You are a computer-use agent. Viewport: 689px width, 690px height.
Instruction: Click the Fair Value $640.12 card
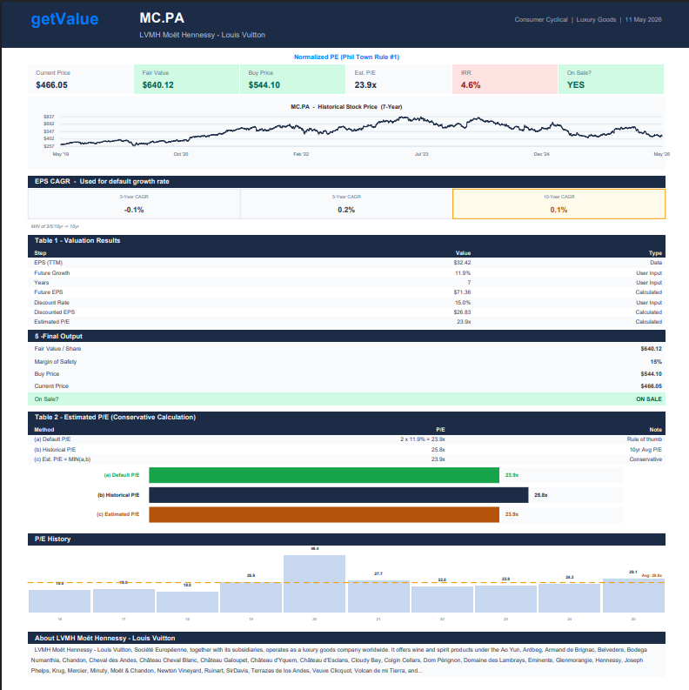click(x=186, y=79)
